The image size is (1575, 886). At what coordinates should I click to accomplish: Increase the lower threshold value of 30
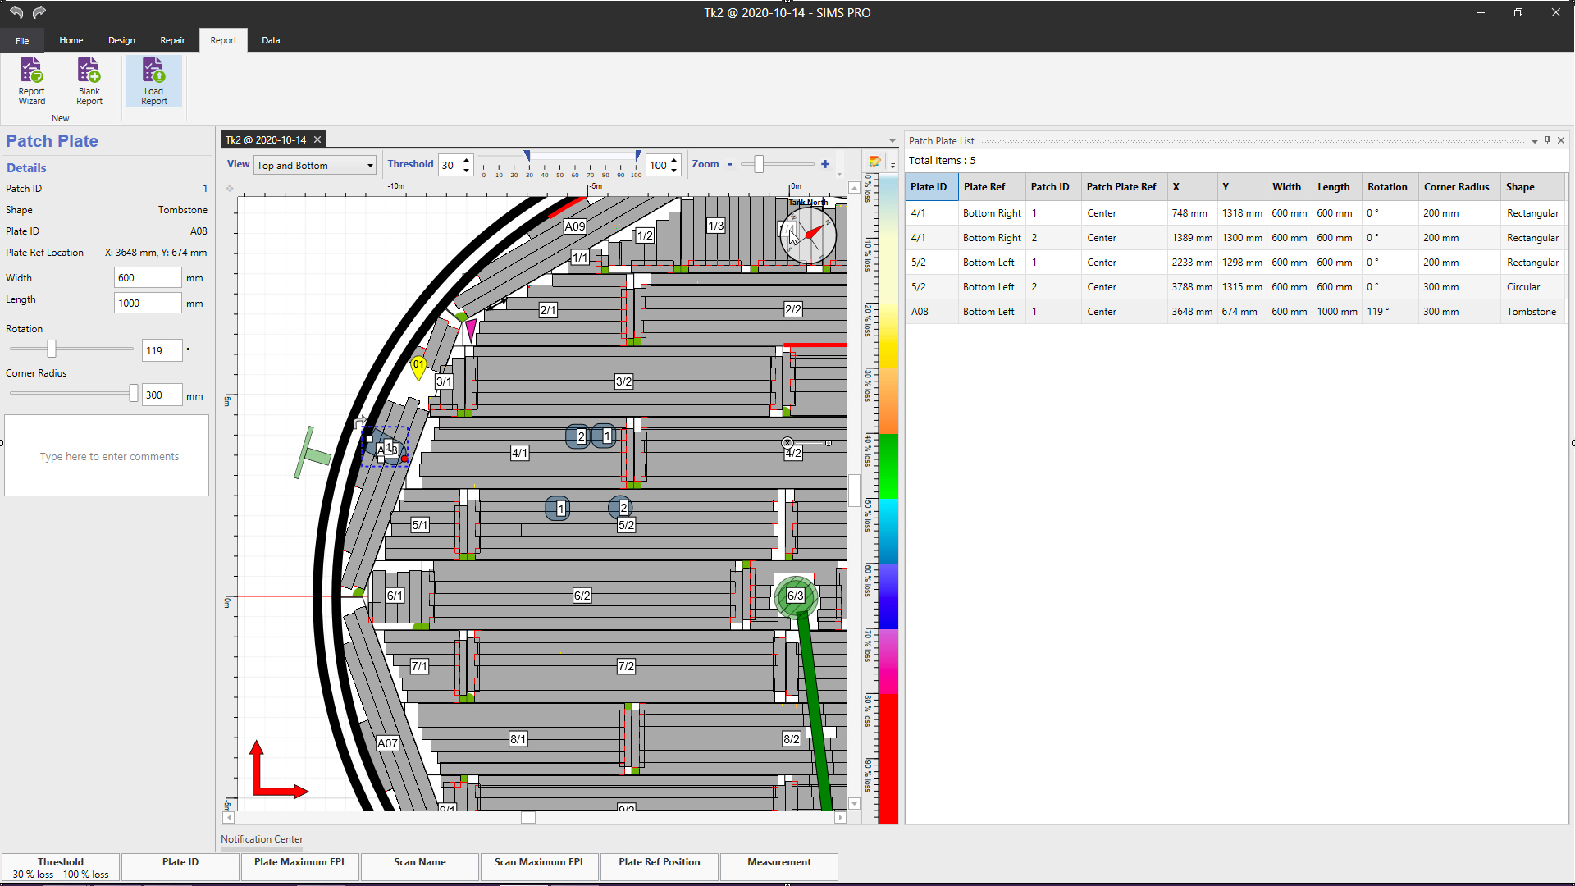pos(467,160)
